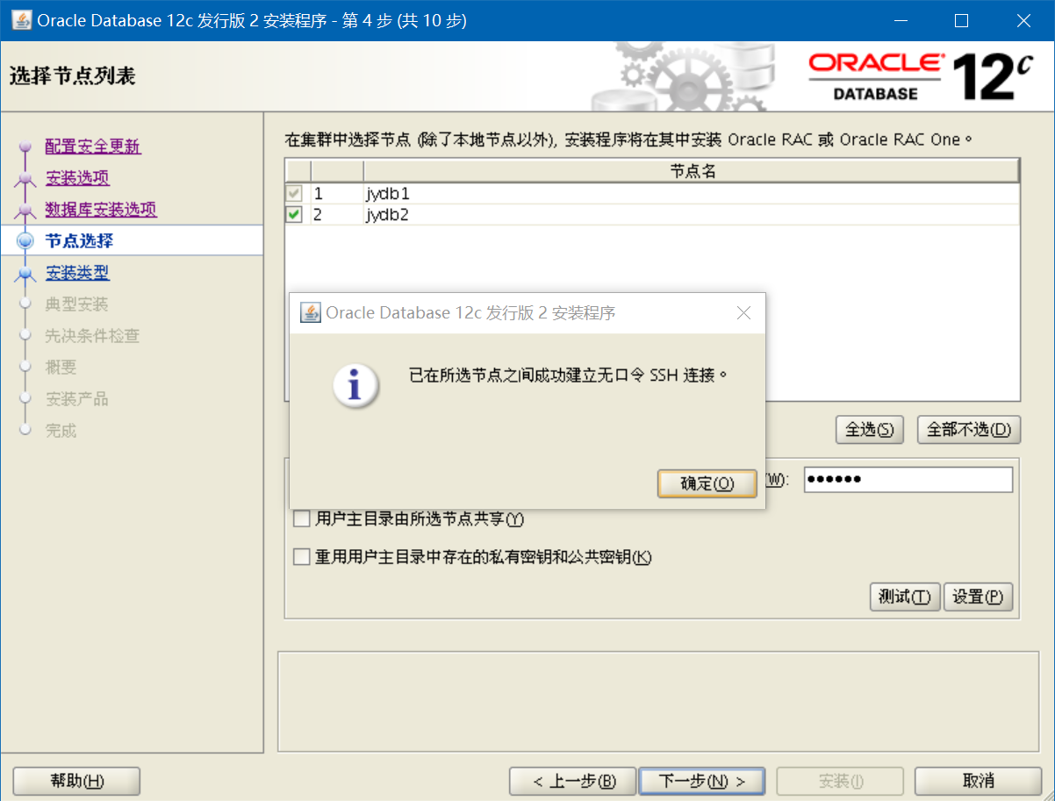Click row number 1 cell
Viewport: 1055px width, 801px height.
pos(337,194)
